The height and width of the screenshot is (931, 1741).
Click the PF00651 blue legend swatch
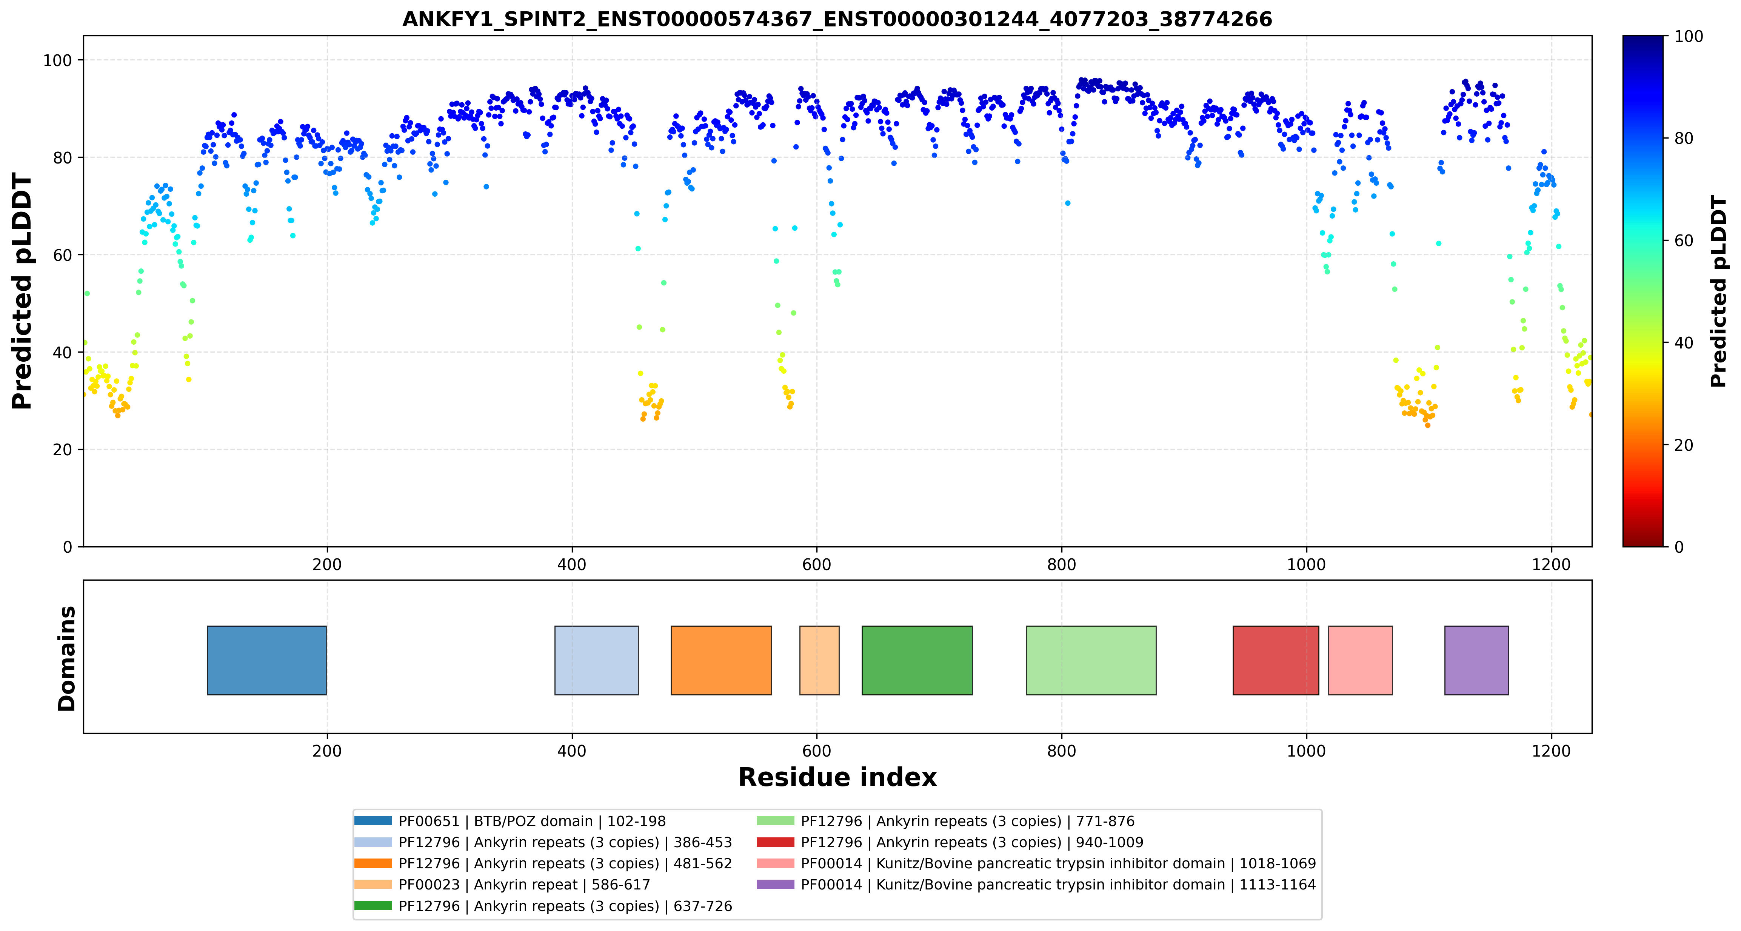tap(373, 821)
